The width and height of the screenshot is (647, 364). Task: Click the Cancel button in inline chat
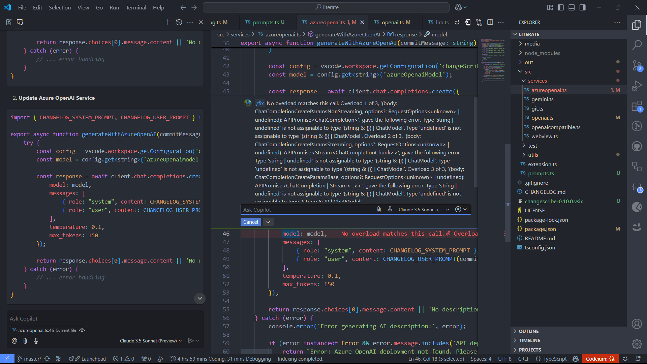click(x=250, y=222)
